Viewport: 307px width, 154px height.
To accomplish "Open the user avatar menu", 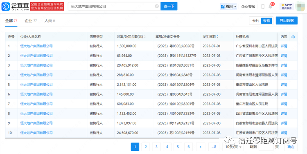I will pos(301,6).
